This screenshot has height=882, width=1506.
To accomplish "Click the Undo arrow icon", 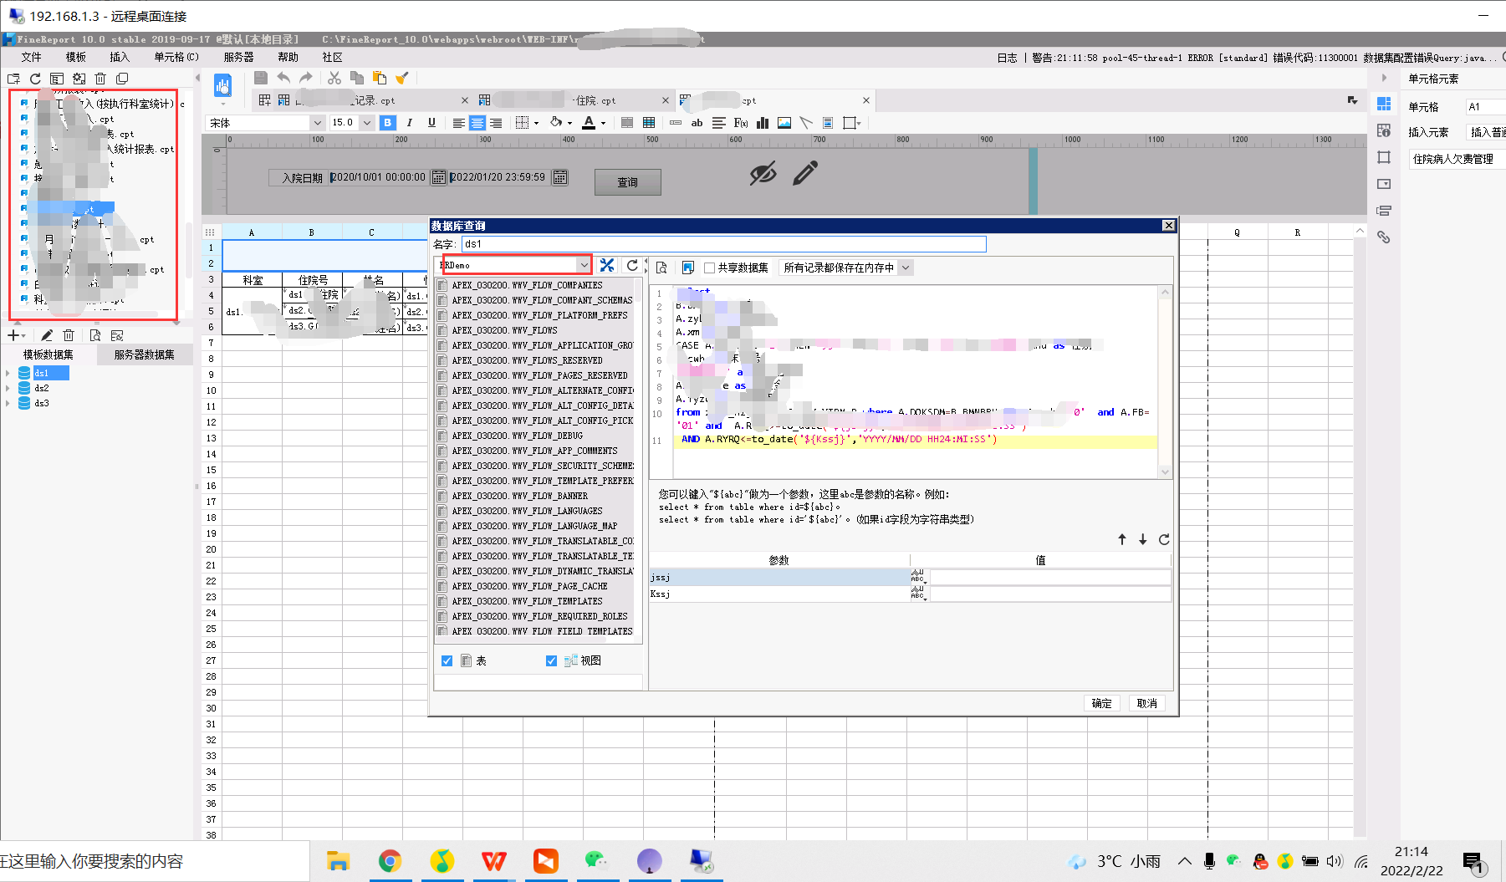I will 284,78.
